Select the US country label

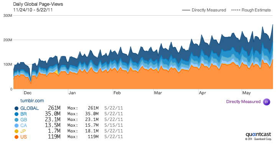pyautogui.click(x=23, y=137)
